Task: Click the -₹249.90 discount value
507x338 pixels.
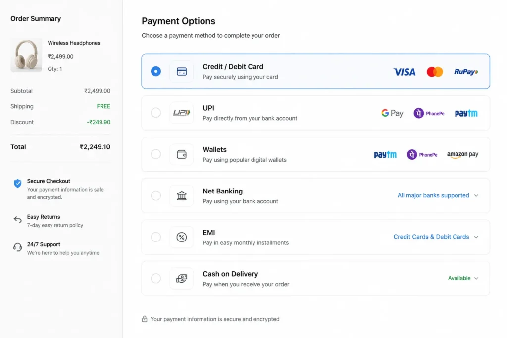Action: tap(99, 122)
